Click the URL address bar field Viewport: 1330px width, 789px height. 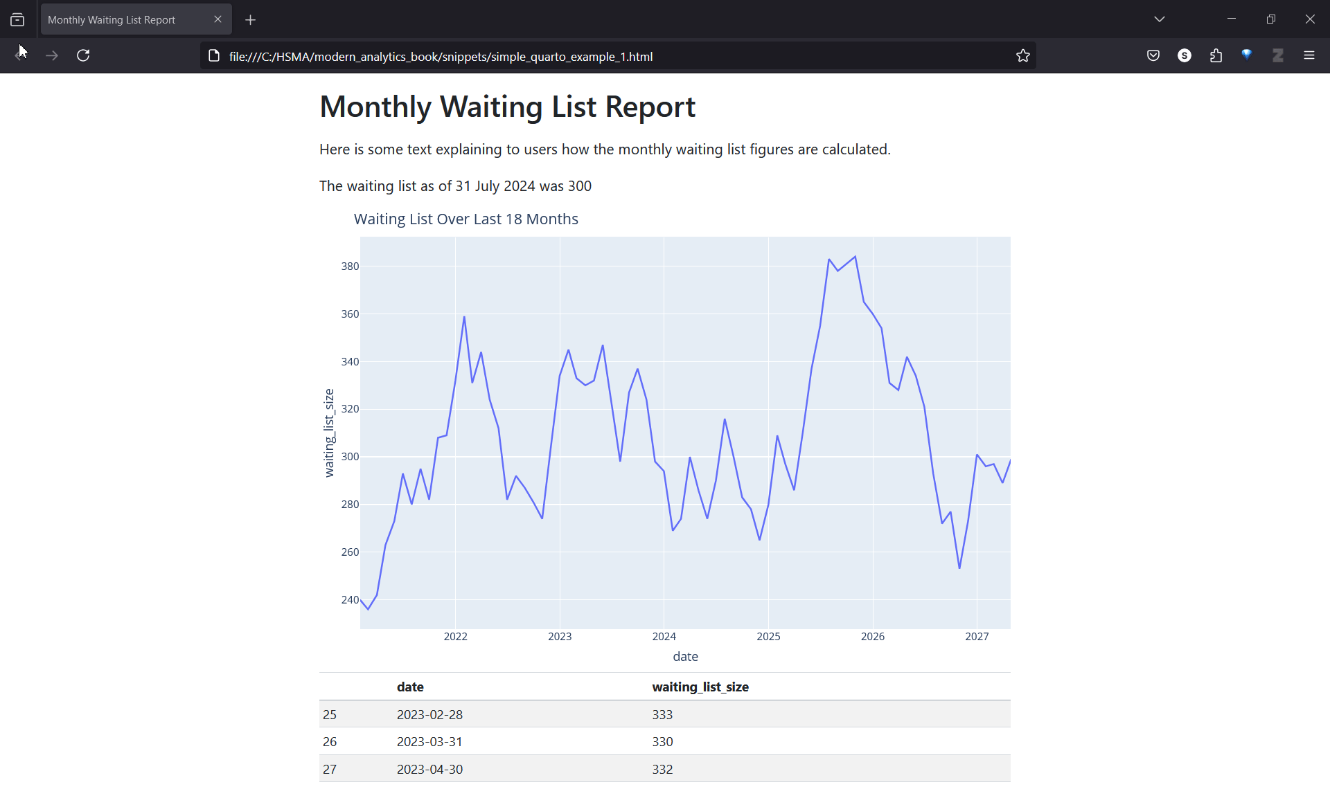[x=610, y=57]
